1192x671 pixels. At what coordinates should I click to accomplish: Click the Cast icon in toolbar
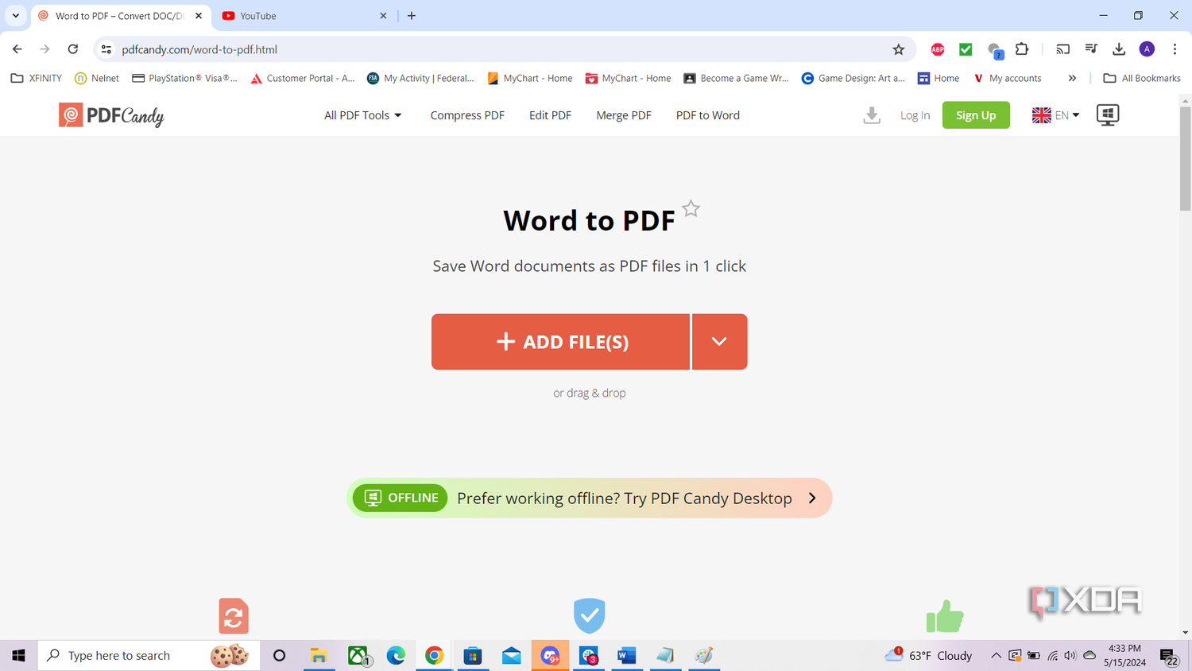[1063, 49]
